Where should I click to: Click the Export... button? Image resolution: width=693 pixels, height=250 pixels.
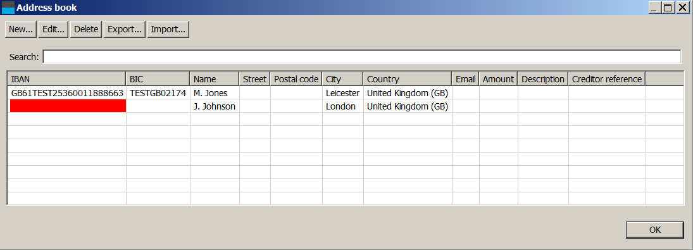(x=125, y=30)
